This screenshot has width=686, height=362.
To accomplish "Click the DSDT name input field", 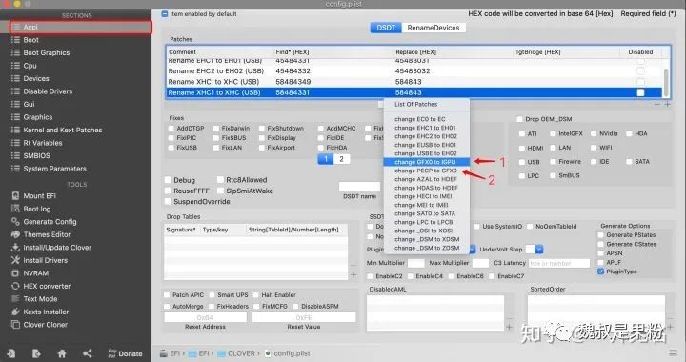I will [359, 187].
